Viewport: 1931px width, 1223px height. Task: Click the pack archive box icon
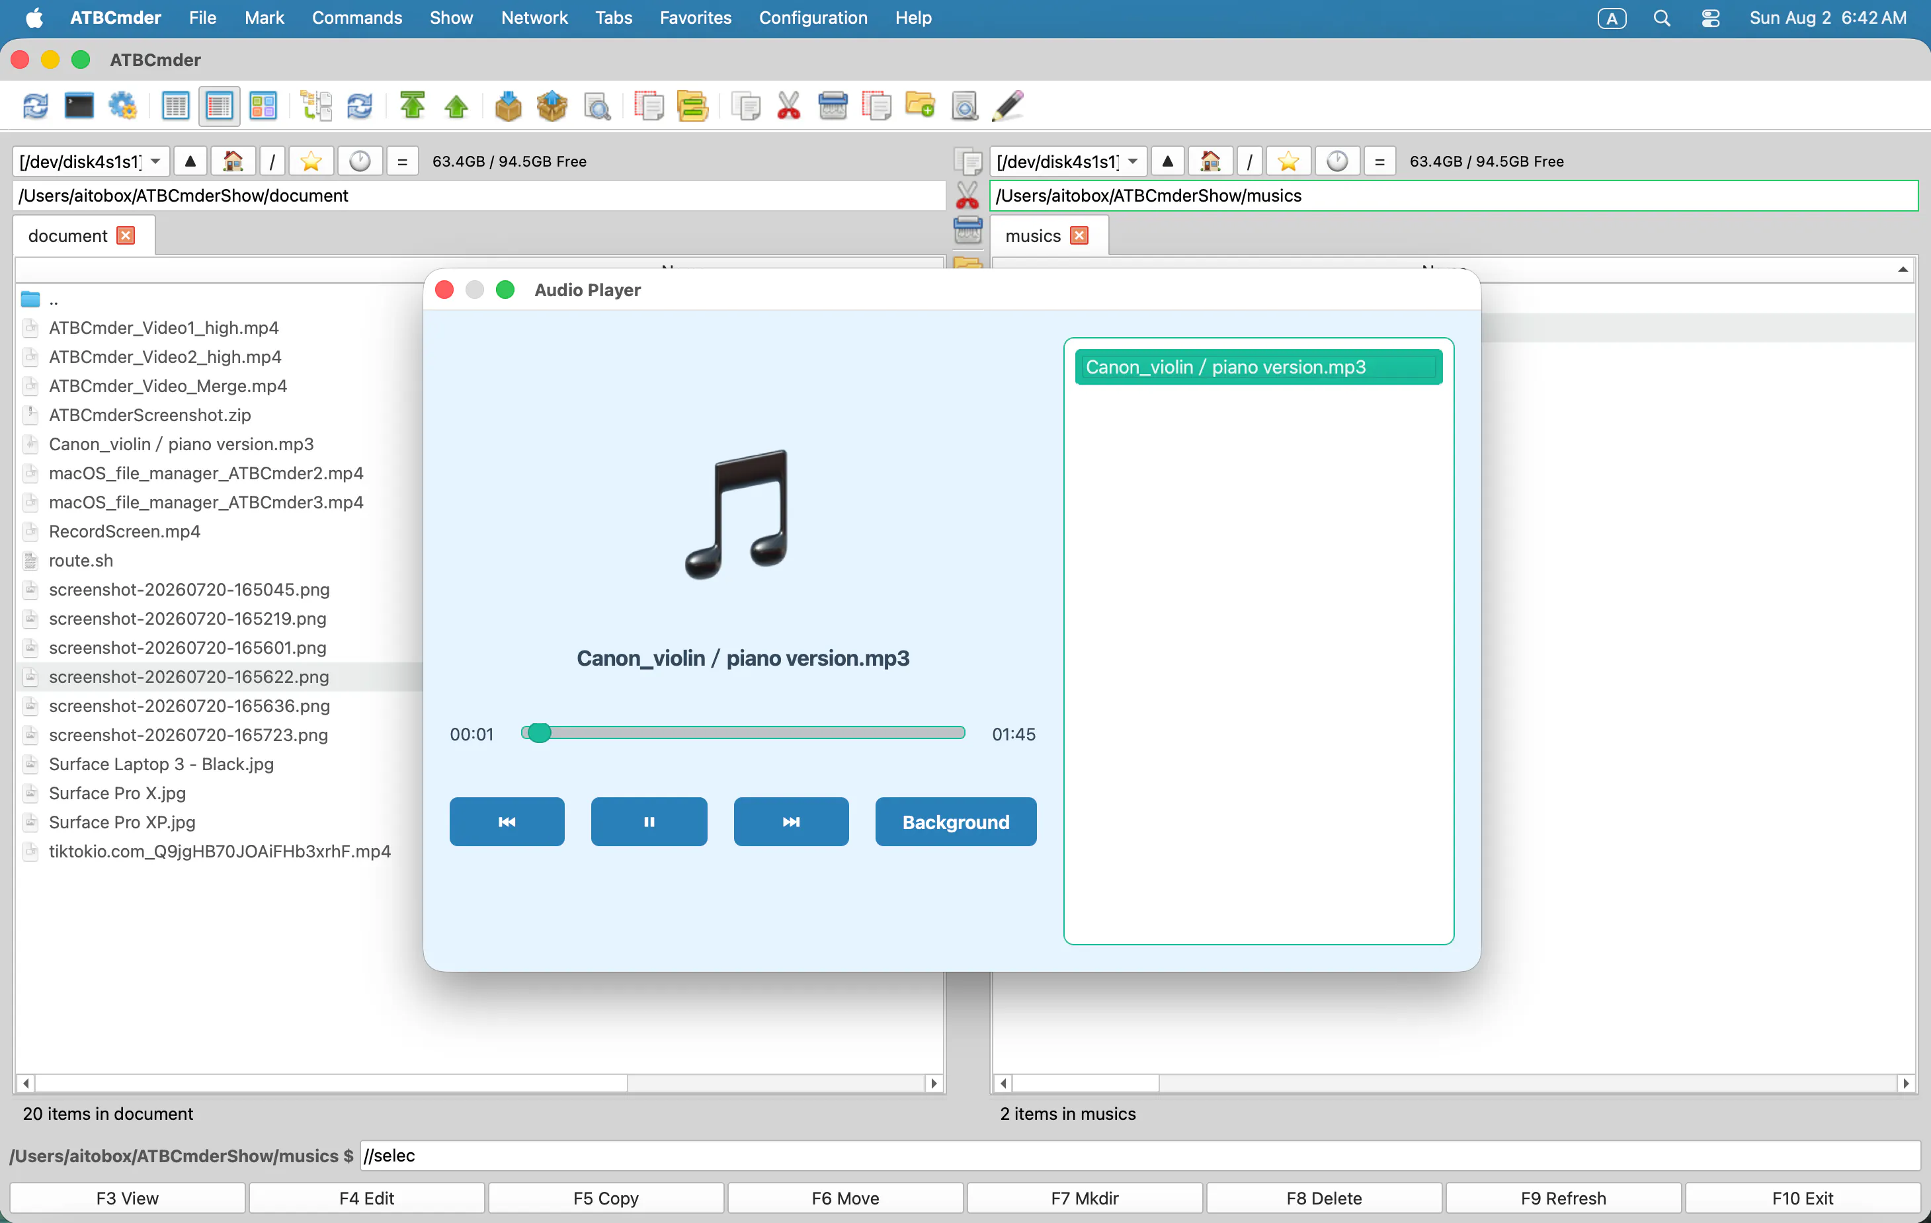[x=509, y=106]
